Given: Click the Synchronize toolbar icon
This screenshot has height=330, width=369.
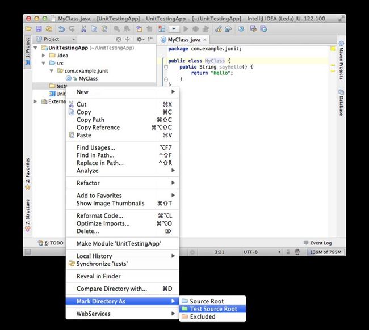Looking at the screenshot, I should click(x=49, y=29).
